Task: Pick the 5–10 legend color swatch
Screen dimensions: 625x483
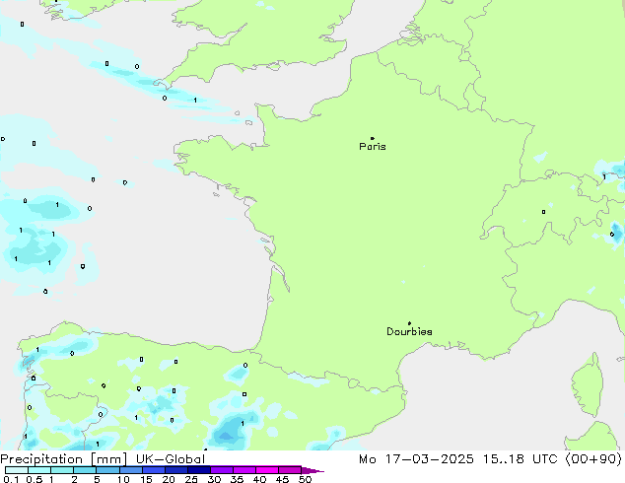Action: pyautogui.click(x=108, y=470)
